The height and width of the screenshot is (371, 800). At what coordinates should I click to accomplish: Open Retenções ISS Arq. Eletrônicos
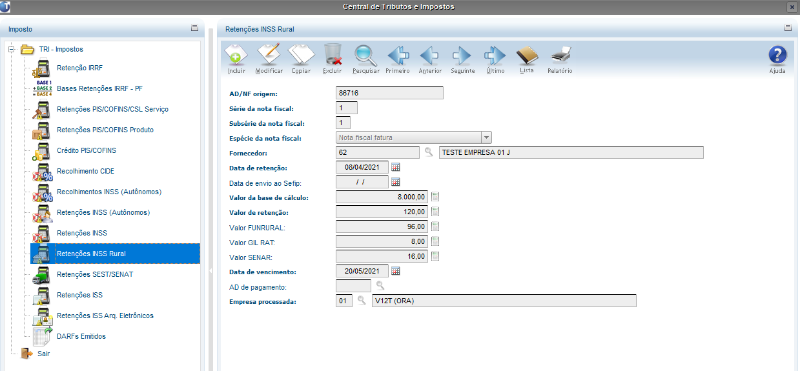pos(105,316)
